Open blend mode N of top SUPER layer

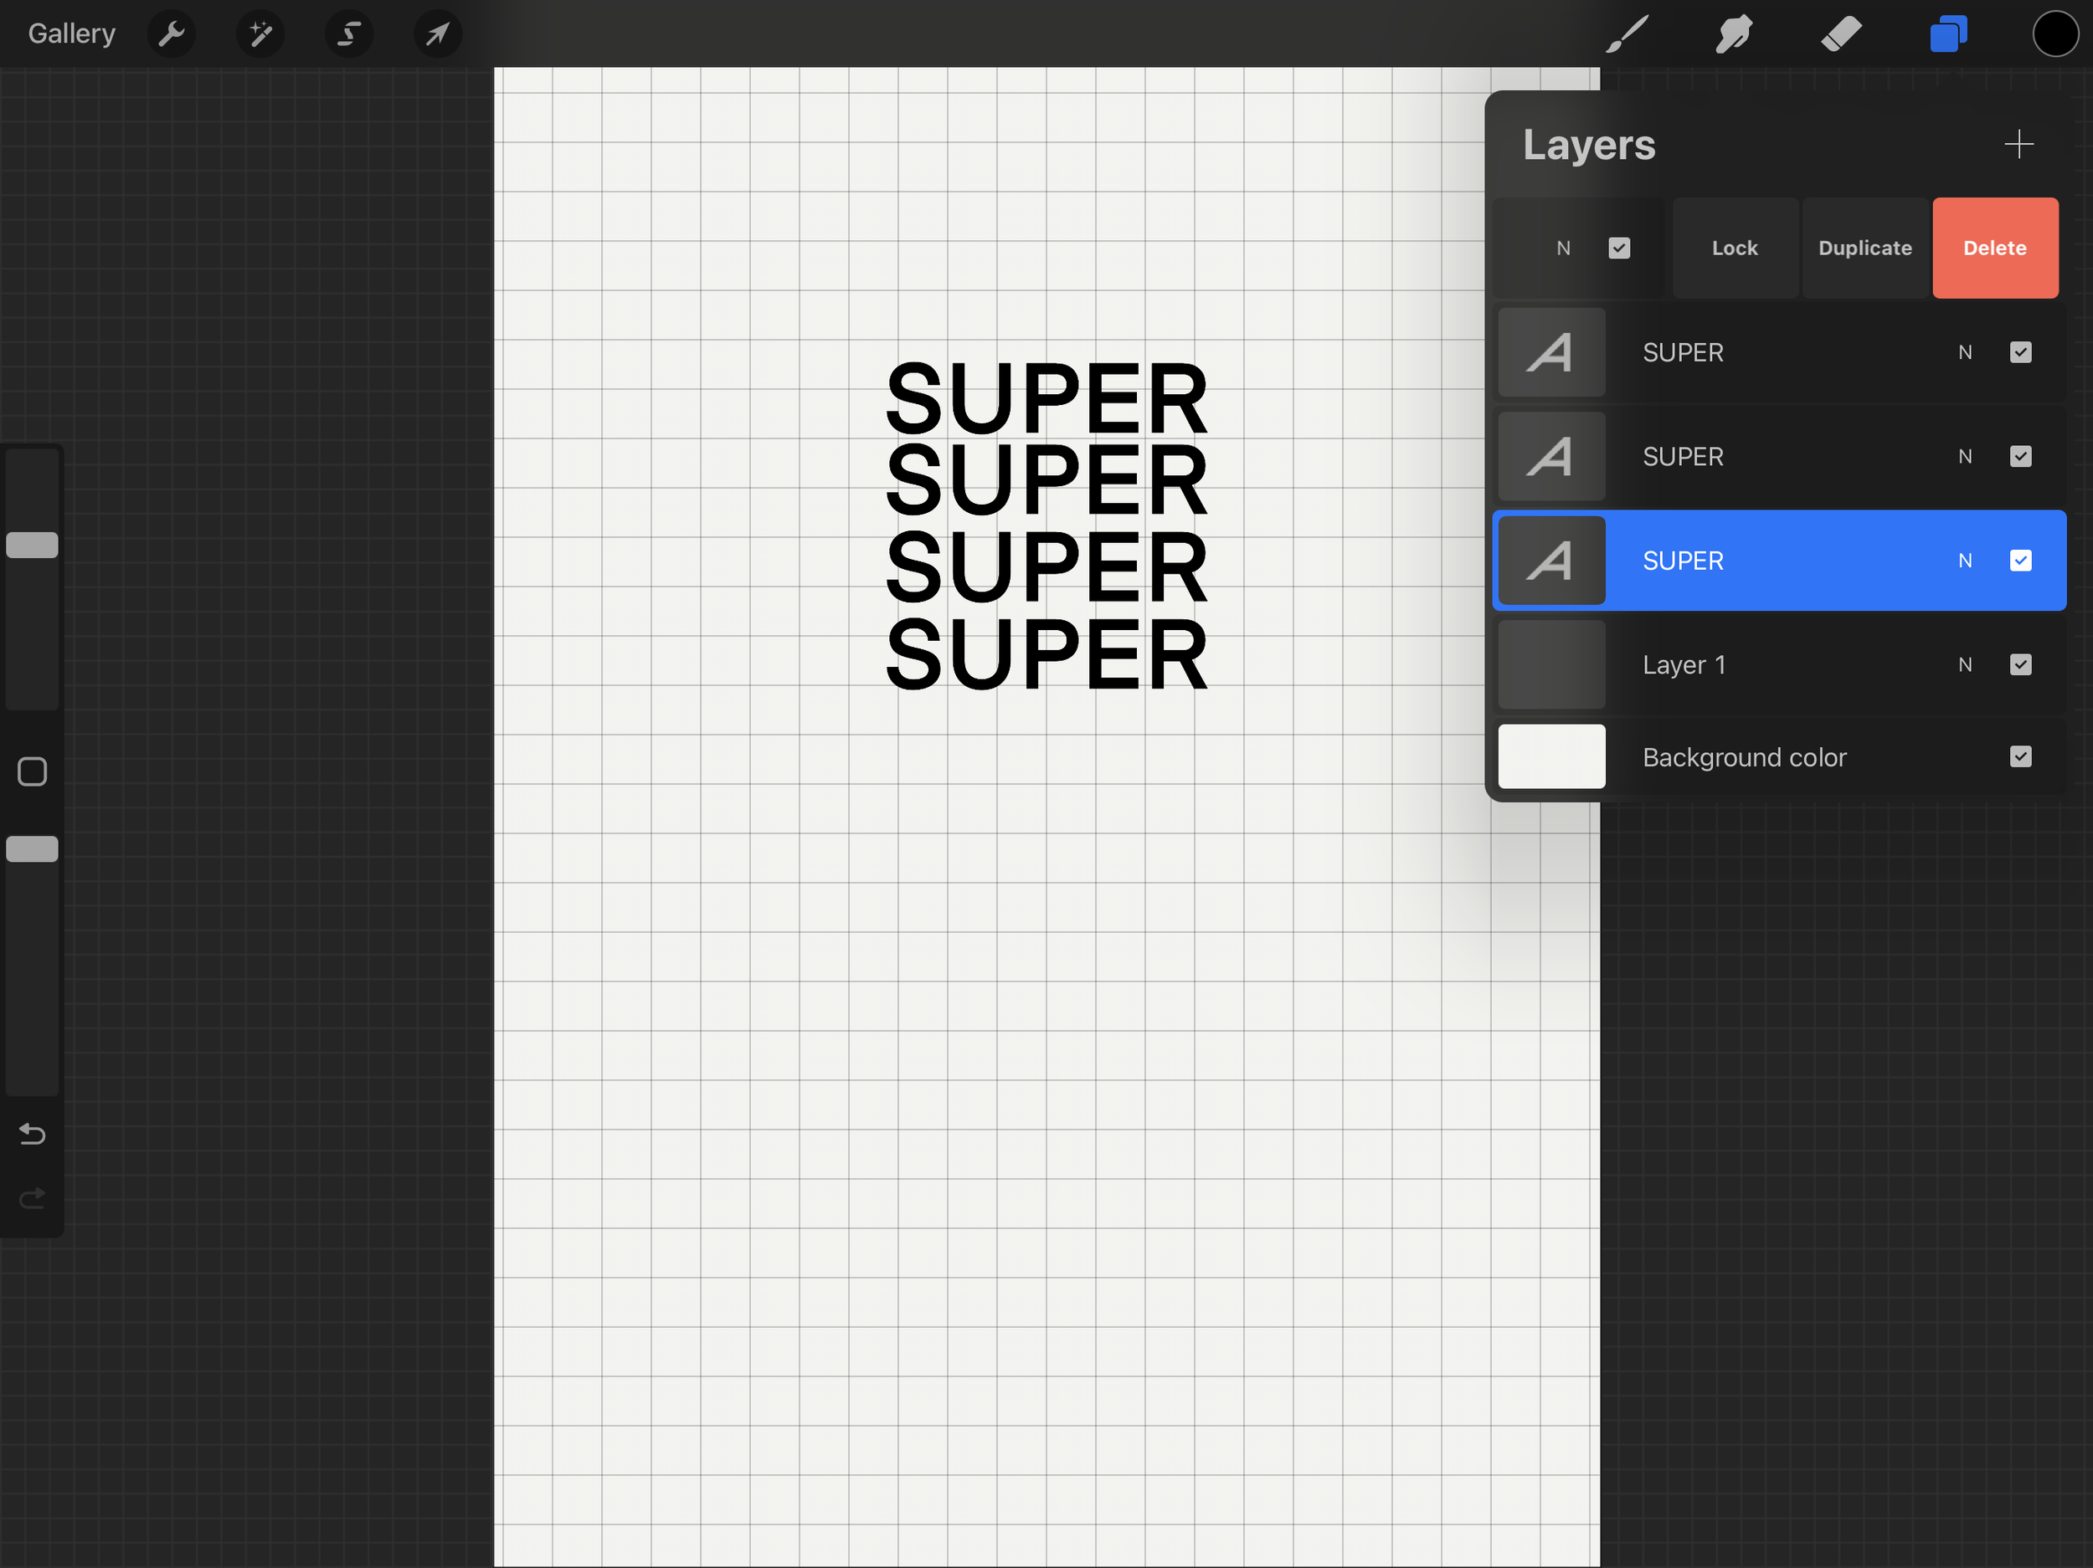pyautogui.click(x=1964, y=353)
